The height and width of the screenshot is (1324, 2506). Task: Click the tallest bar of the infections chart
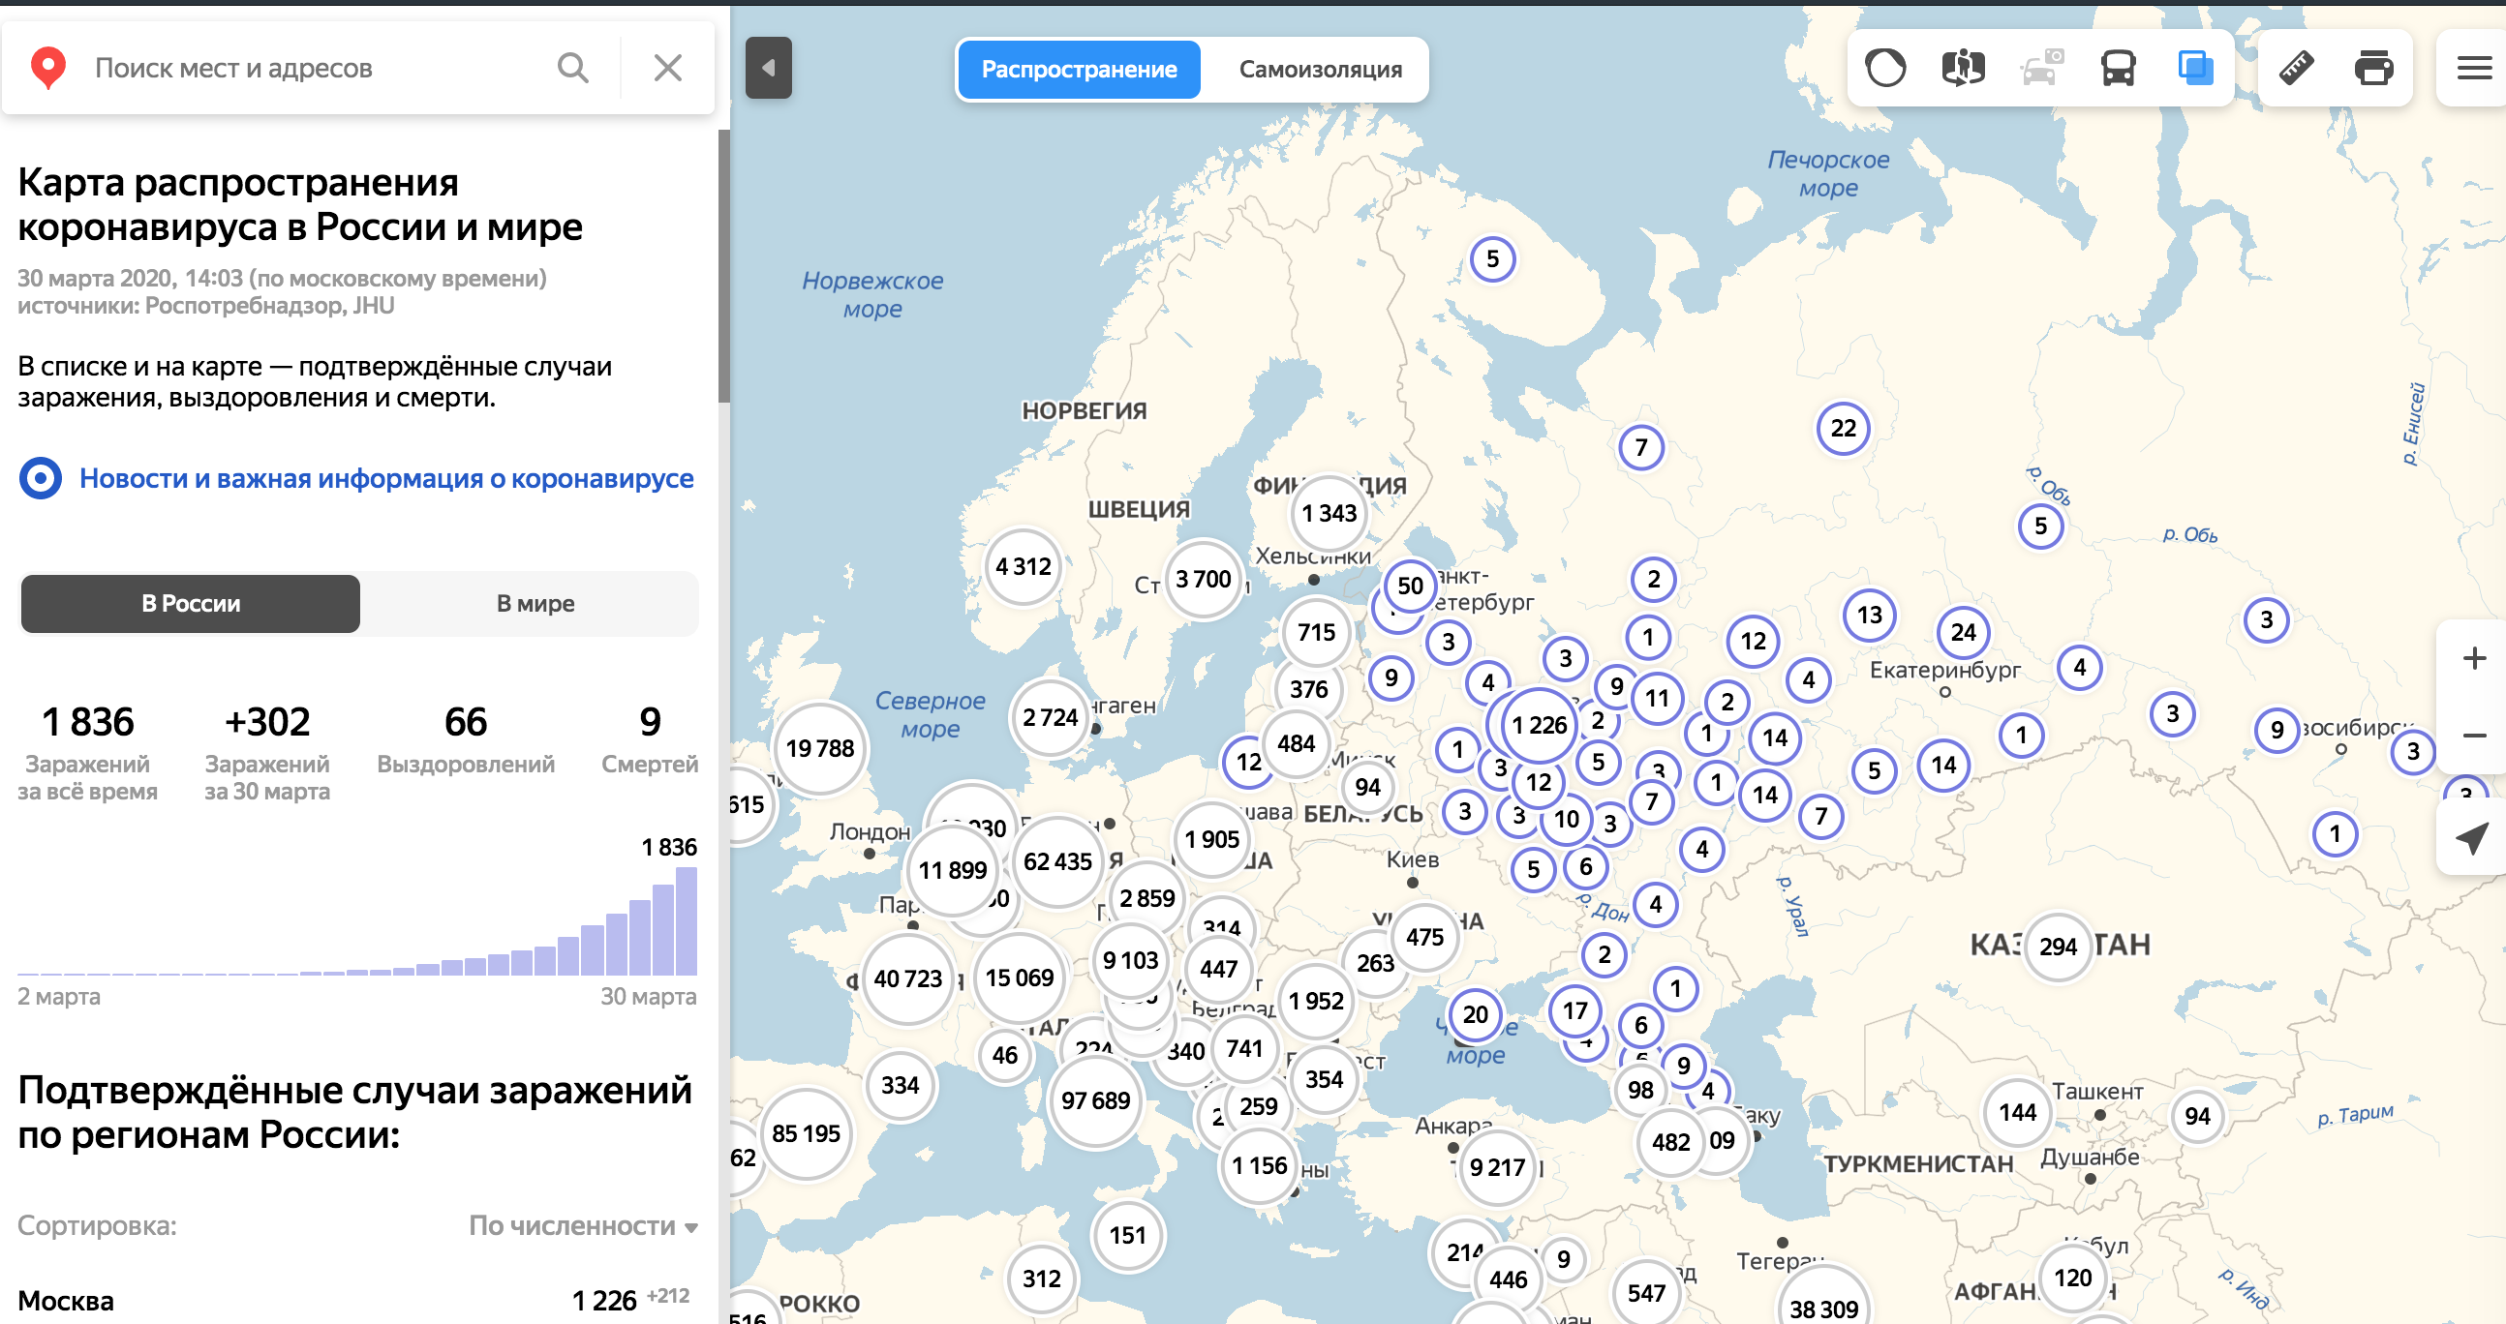coord(687,920)
